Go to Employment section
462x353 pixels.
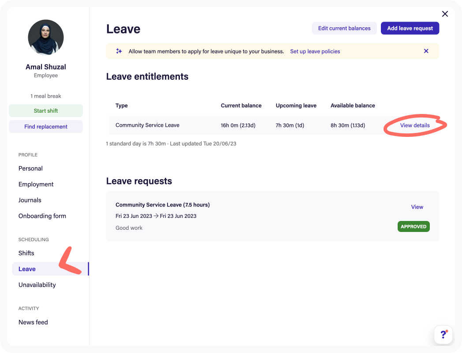pyautogui.click(x=36, y=184)
